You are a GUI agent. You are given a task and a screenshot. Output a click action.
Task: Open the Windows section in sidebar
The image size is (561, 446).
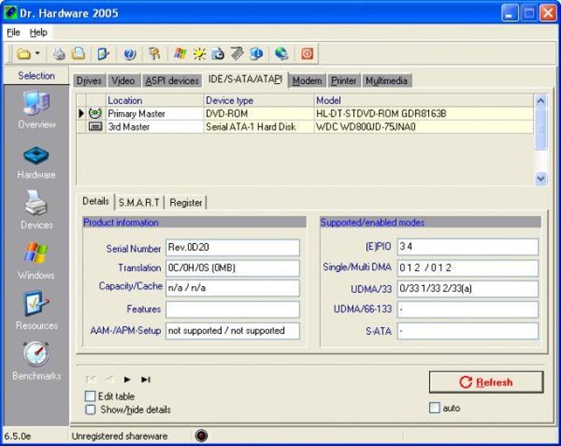pos(36,261)
